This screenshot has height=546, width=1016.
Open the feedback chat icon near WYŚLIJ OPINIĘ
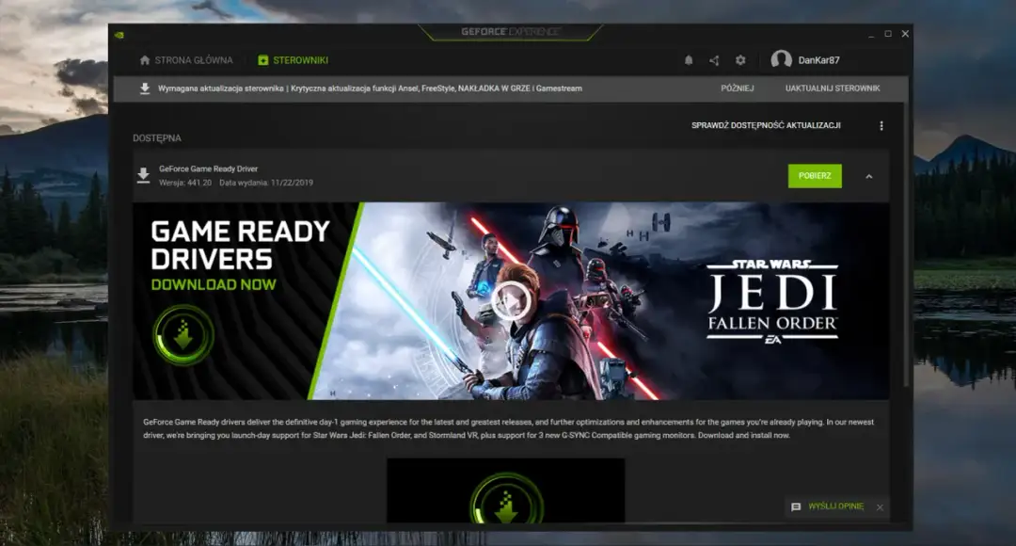point(795,506)
